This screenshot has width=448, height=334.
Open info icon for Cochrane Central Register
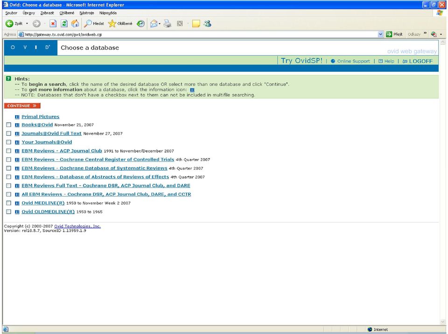point(17,160)
